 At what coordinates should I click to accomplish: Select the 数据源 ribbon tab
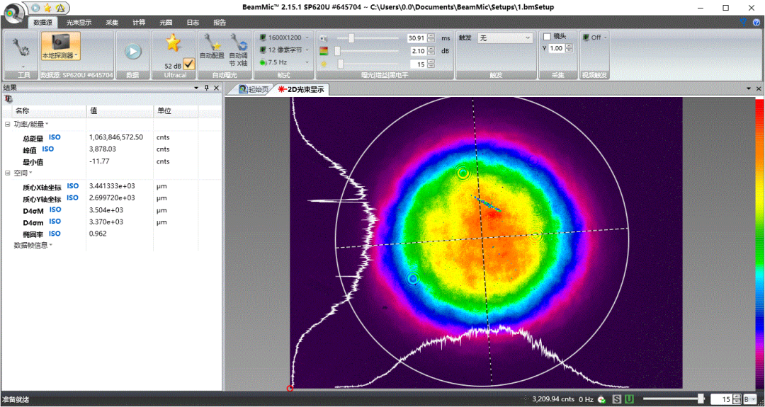pos(42,23)
